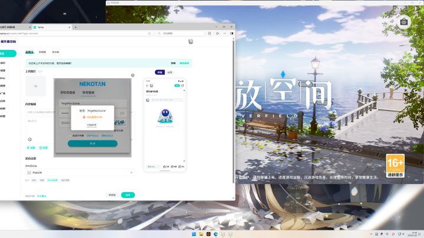
Task: Close the TapTap browser tab
Action: [x=69, y=27]
